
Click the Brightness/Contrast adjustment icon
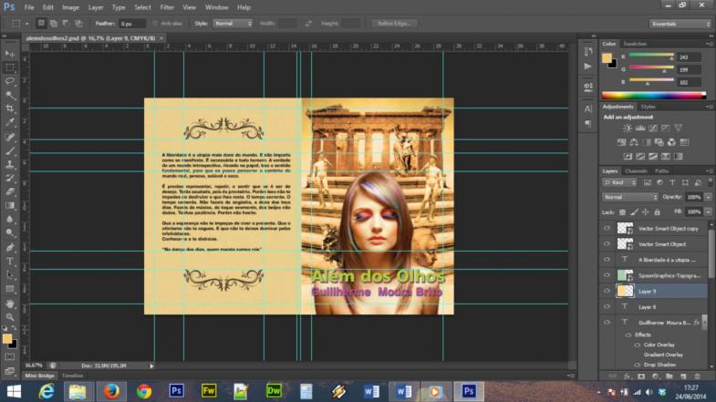pos(627,128)
